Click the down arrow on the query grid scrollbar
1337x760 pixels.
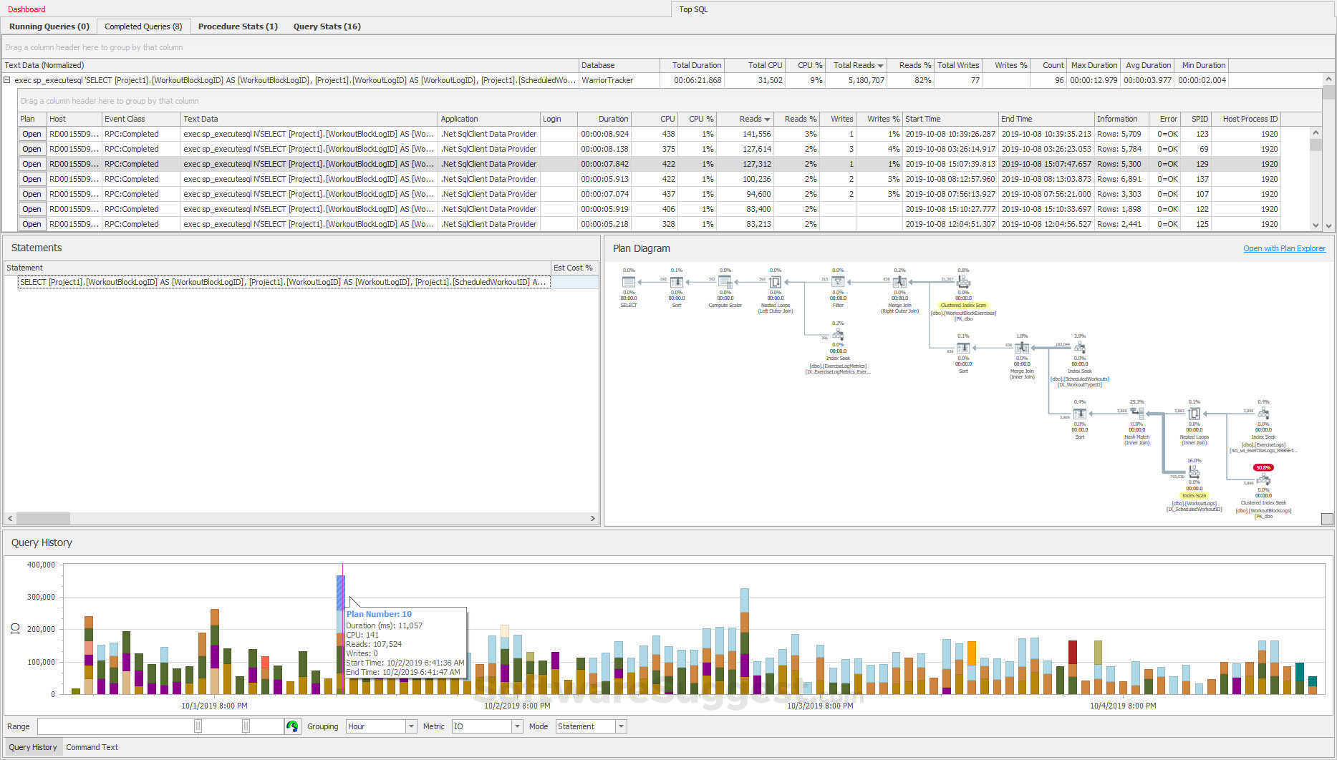pos(1316,224)
